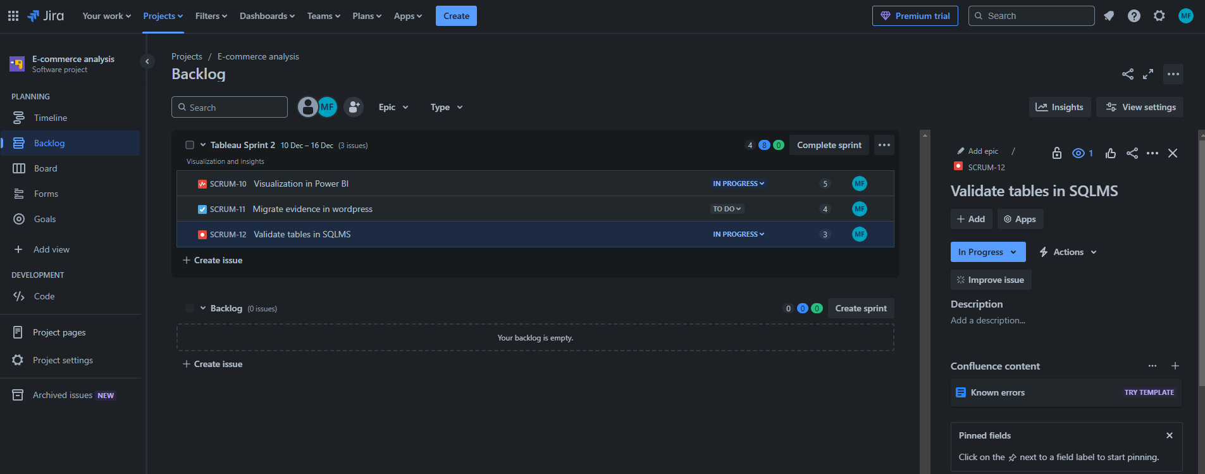1205x474 pixels.
Task: Enter fullscreen with the expand arrows icon
Action: [x=1148, y=74]
